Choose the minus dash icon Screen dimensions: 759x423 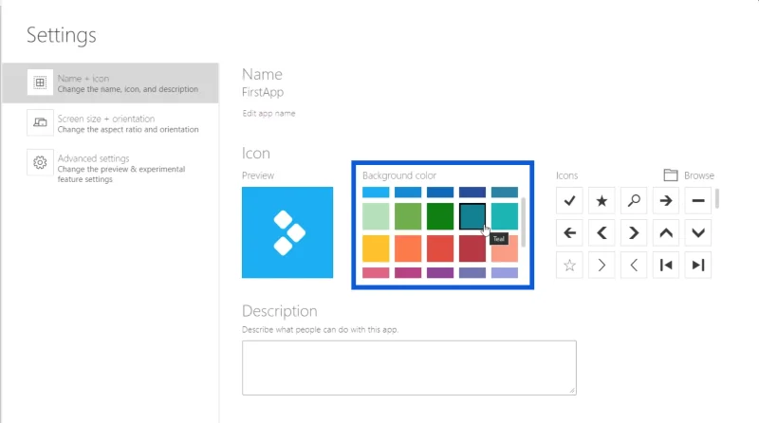tap(698, 200)
